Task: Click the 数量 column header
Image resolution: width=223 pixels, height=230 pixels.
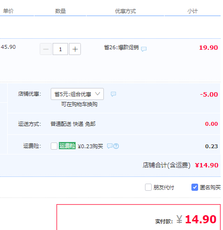Action: [x=60, y=11]
